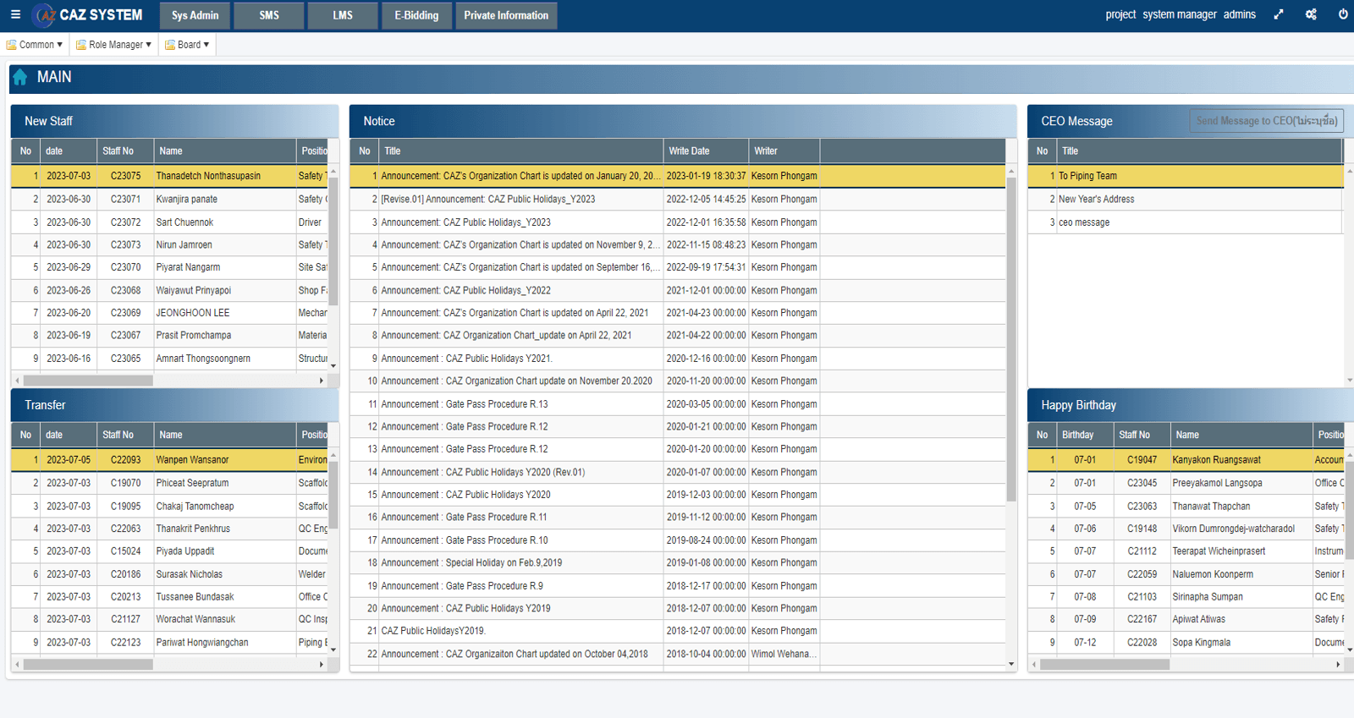Expand the Board dropdown menu
Screen dimensions: 1354x718
(x=187, y=45)
